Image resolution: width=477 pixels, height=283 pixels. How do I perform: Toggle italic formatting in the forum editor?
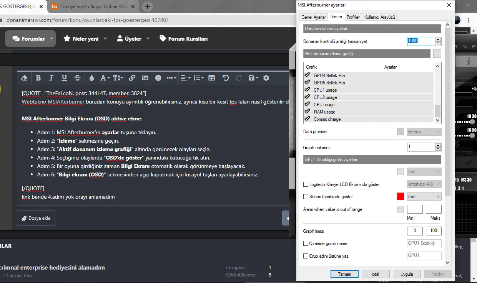(x=51, y=78)
